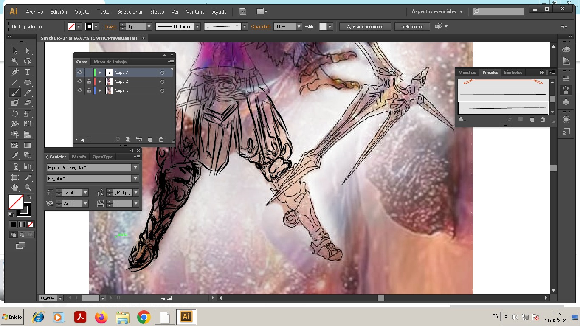Select the Rotate tool
Screen dimensions: 580x326
[x=15, y=114]
